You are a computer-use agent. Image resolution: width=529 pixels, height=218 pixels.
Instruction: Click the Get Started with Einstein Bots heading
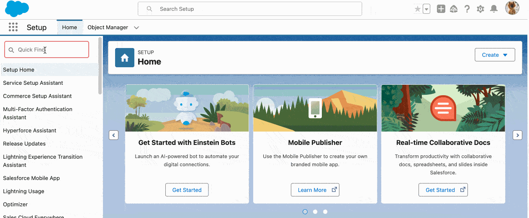tap(187, 142)
